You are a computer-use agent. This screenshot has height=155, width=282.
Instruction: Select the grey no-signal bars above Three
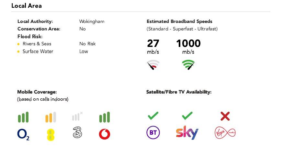tap(77, 116)
